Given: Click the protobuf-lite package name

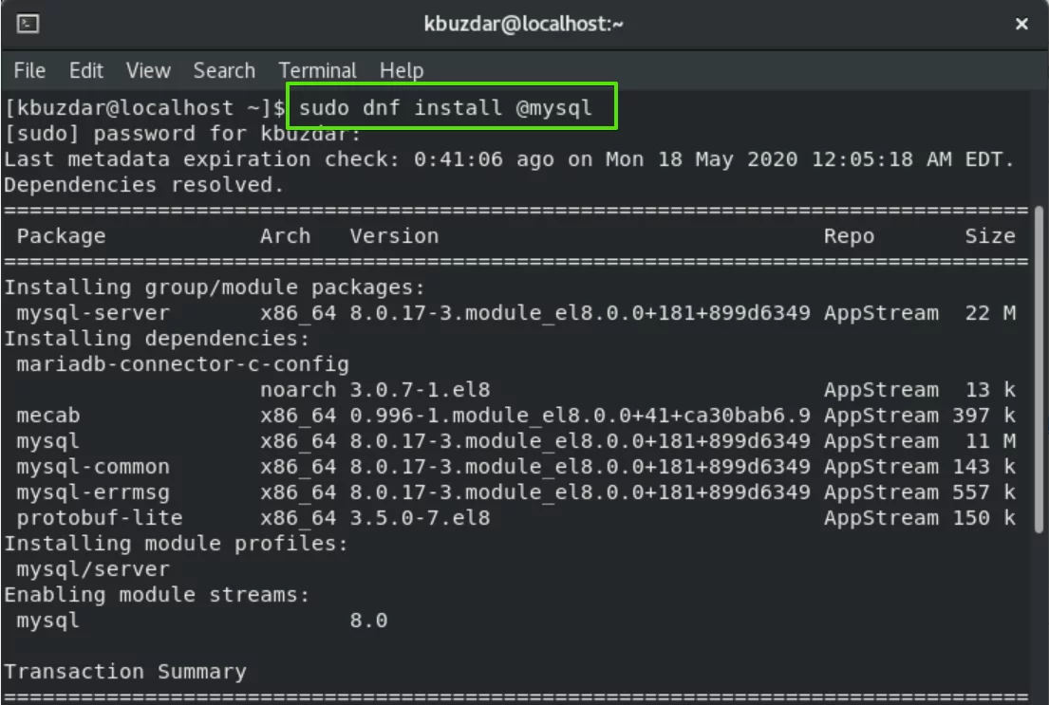Looking at the screenshot, I should point(100,518).
